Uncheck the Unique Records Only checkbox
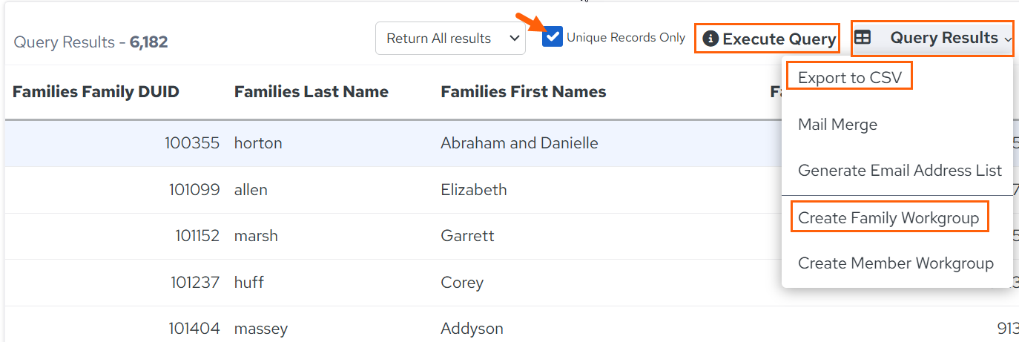 point(553,37)
